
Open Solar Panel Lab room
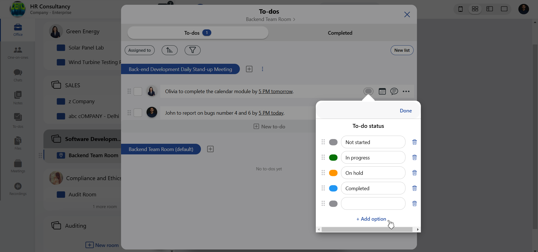click(86, 48)
